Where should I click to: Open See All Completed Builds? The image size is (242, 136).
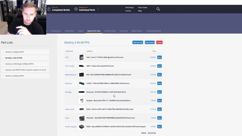61,9
